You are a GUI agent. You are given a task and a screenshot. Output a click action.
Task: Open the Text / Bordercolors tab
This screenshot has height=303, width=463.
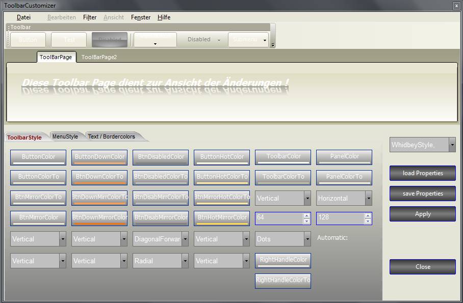click(x=112, y=136)
